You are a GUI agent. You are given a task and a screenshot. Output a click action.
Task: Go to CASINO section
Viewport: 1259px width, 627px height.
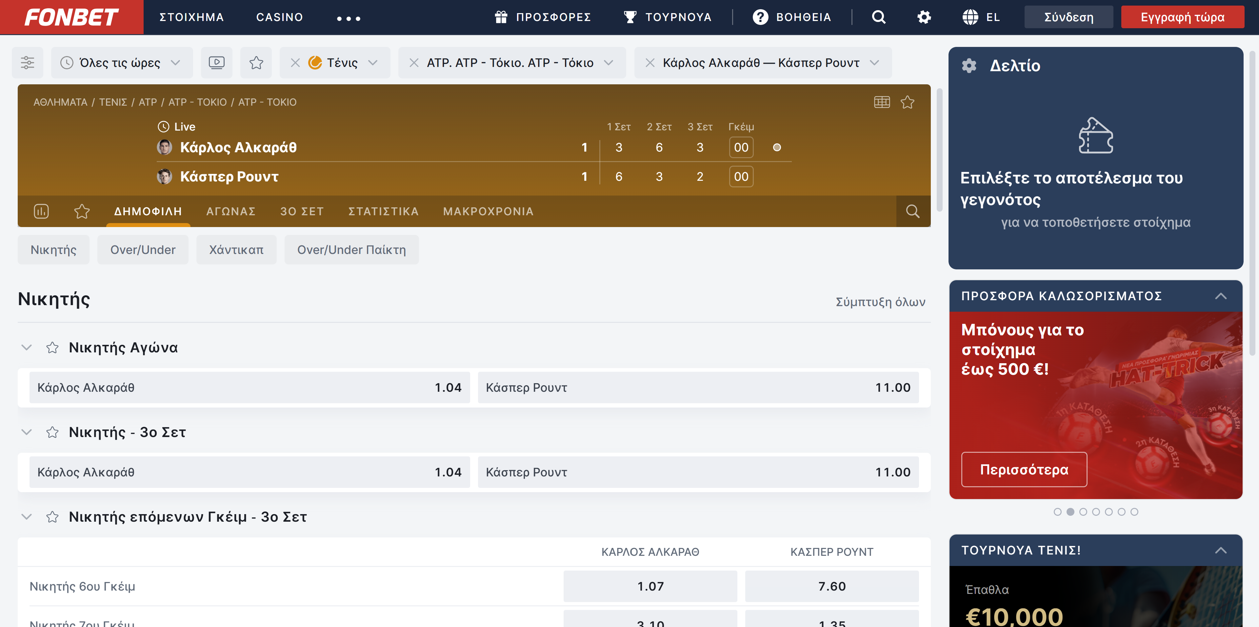(x=280, y=17)
